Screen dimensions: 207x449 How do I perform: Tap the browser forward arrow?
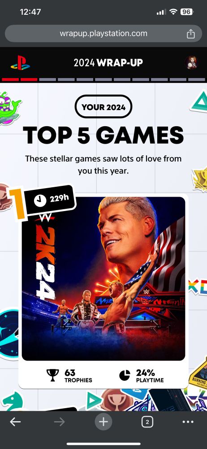point(60,422)
